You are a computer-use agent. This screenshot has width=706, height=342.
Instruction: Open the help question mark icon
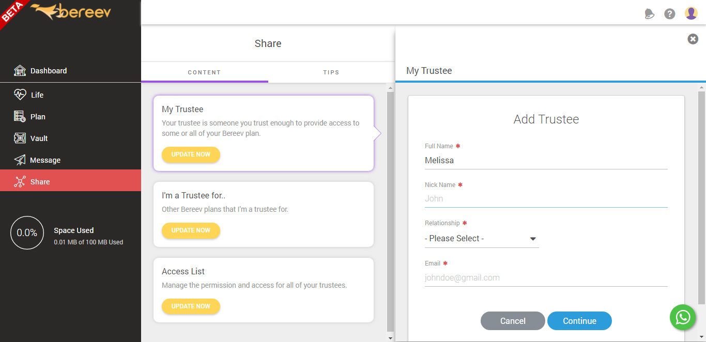670,14
